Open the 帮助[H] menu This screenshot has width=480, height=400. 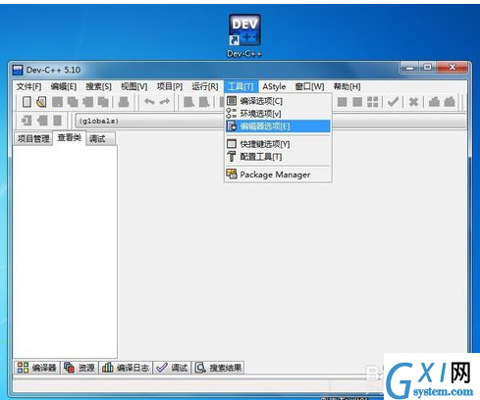click(347, 86)
